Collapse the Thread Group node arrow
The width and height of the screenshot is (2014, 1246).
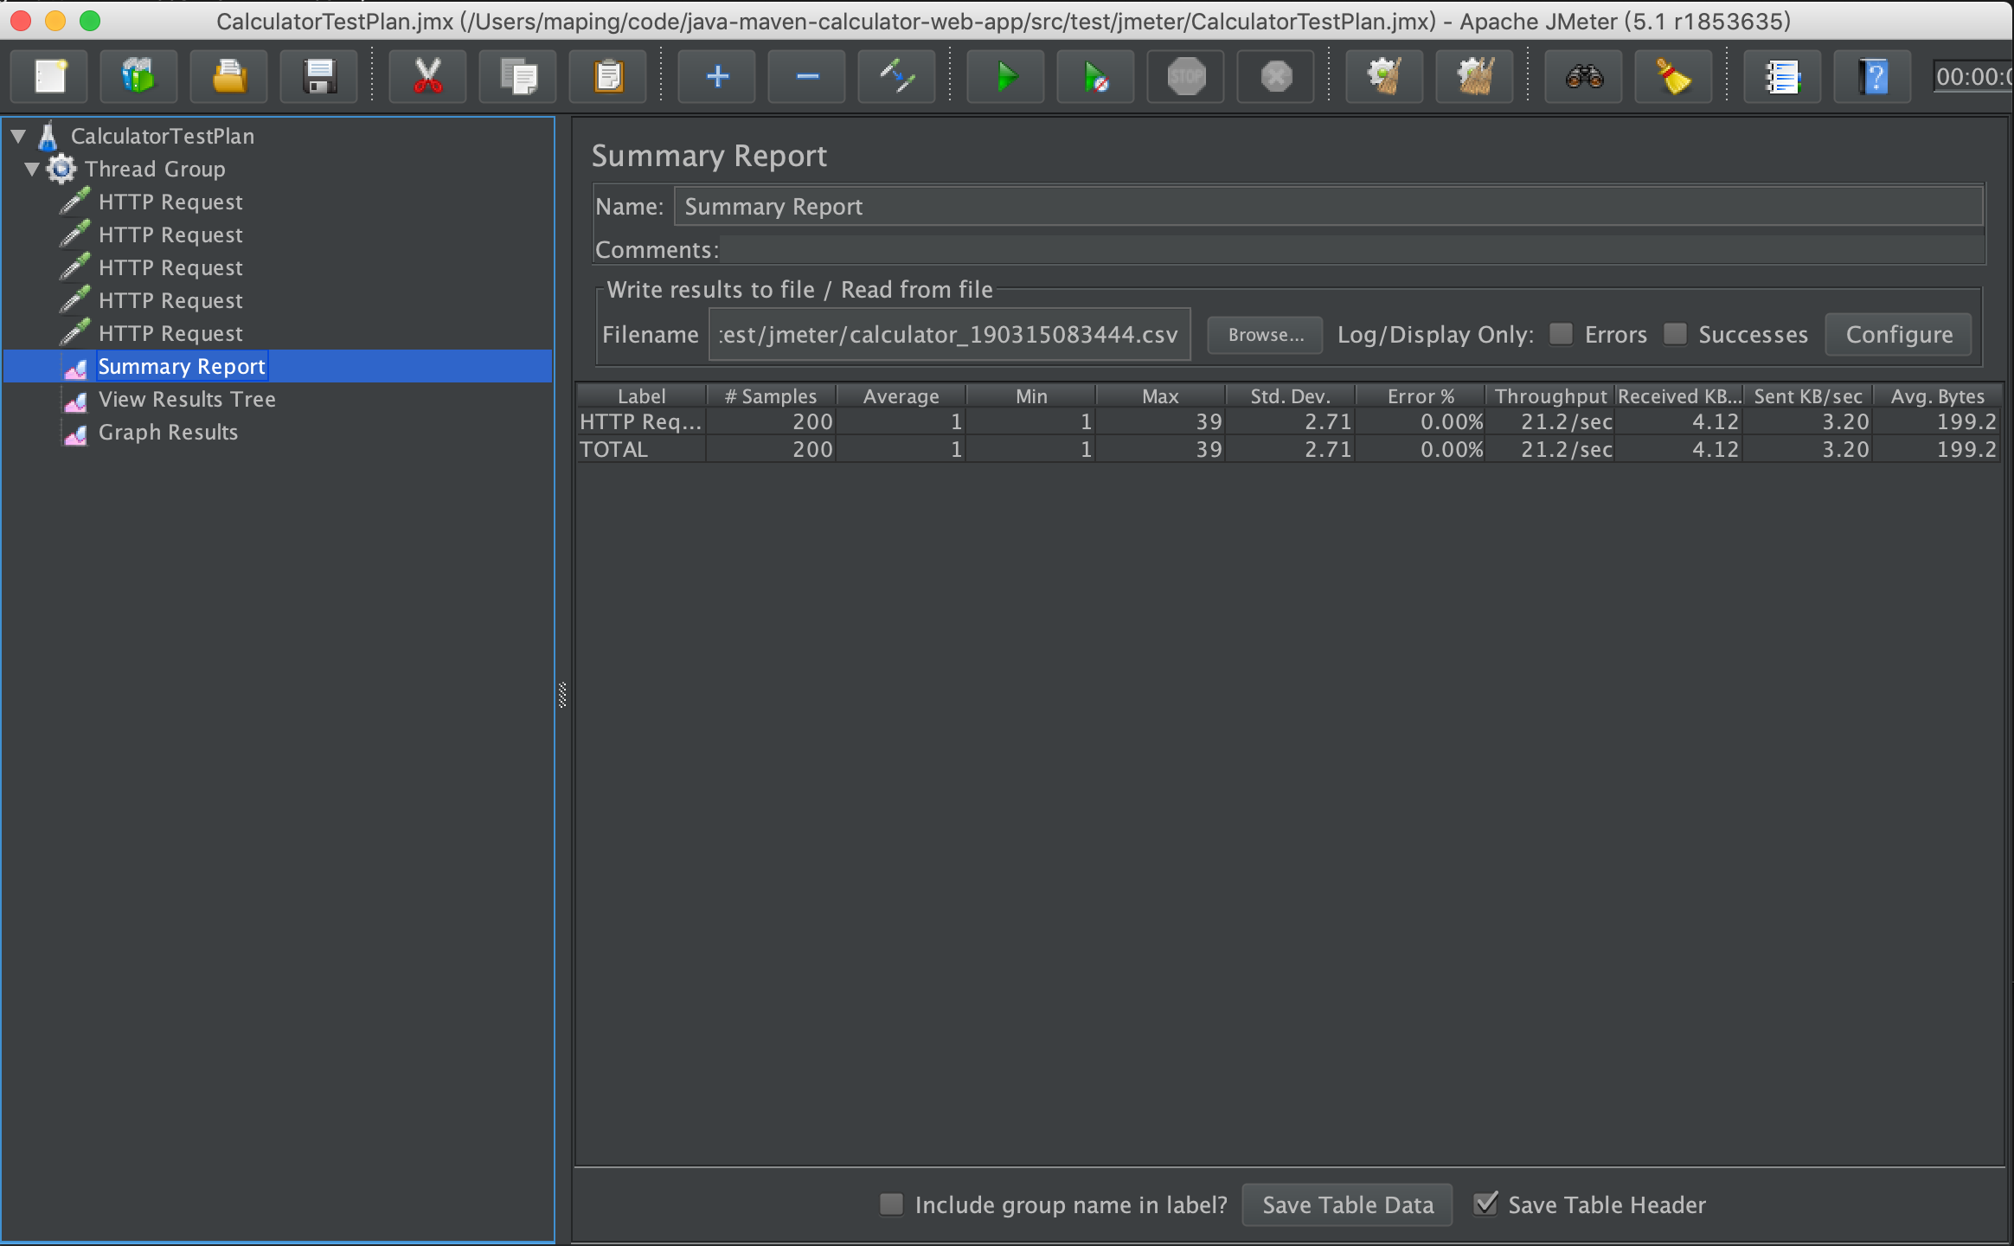pyautogui.click(x=32, y=169)
